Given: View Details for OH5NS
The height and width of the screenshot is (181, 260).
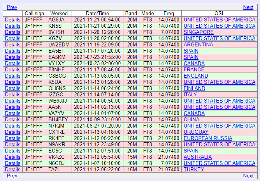Looking at the screenshot, I should coord(12,88).
